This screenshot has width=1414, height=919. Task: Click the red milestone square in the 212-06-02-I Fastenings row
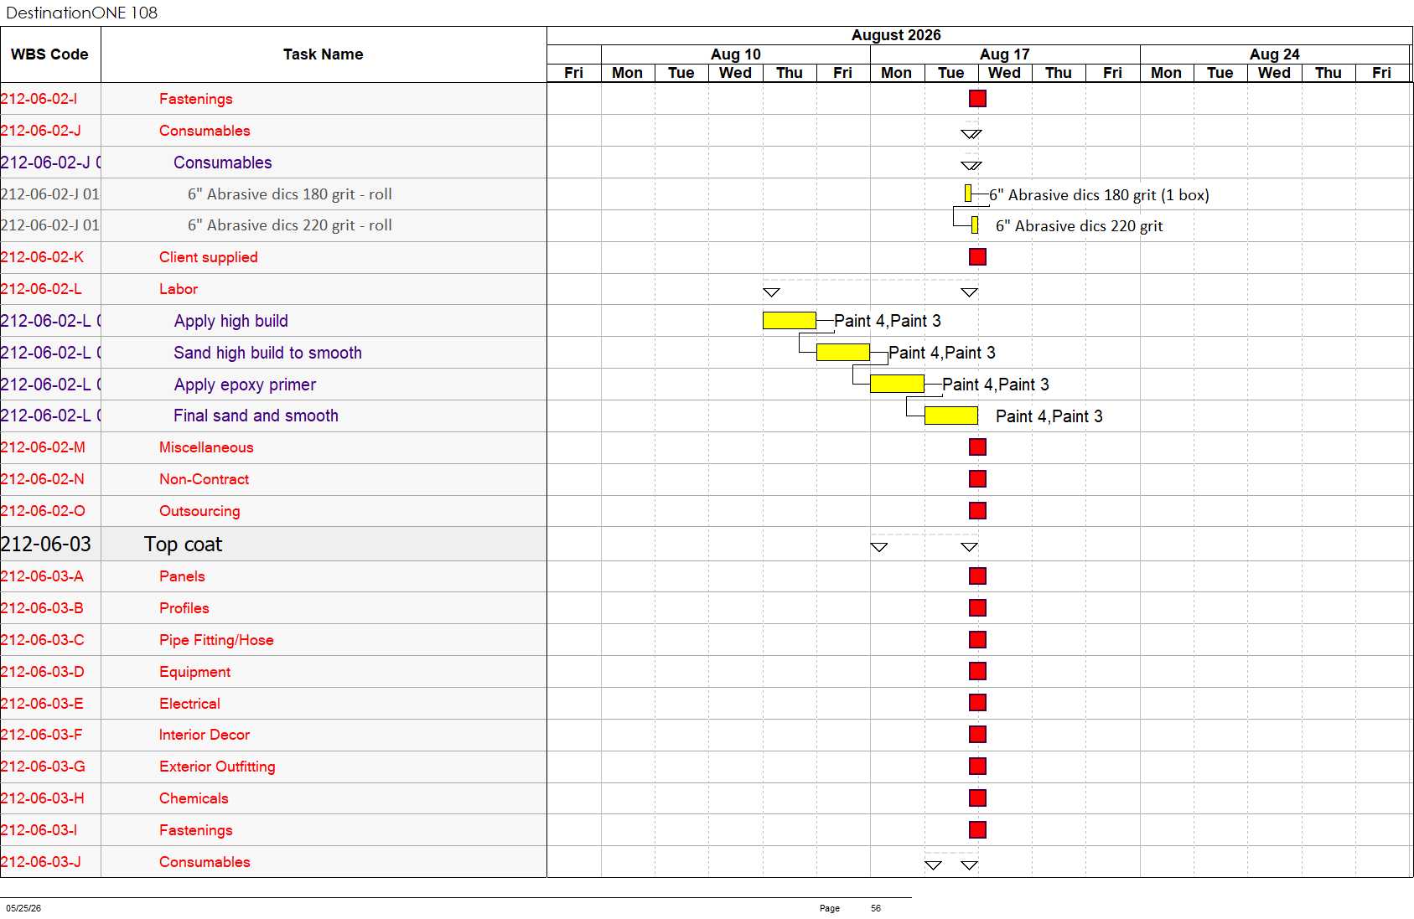(x=977, y=99)
